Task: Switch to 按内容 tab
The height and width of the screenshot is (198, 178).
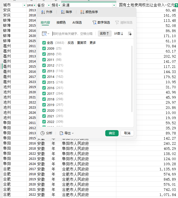Action: (x=45, y=23)
